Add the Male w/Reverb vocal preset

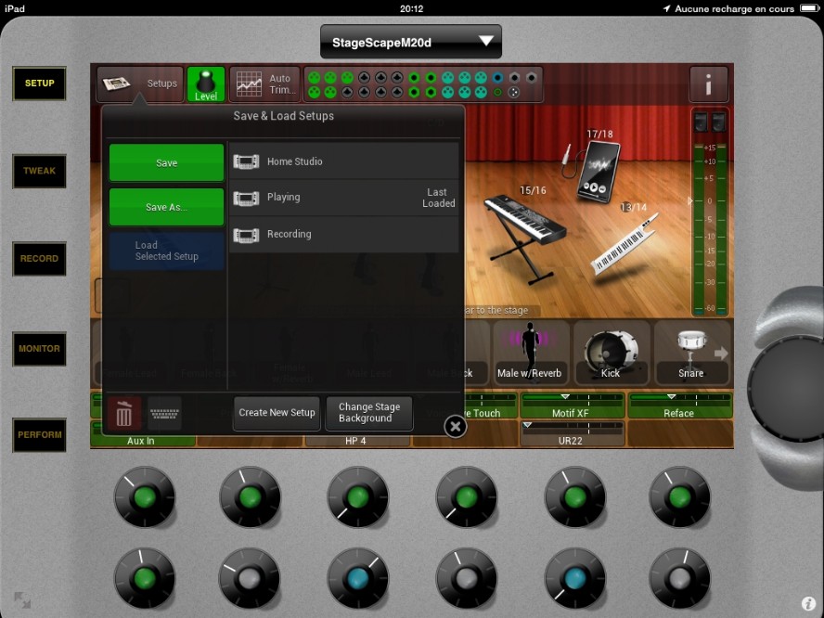(x=530, y=352)
